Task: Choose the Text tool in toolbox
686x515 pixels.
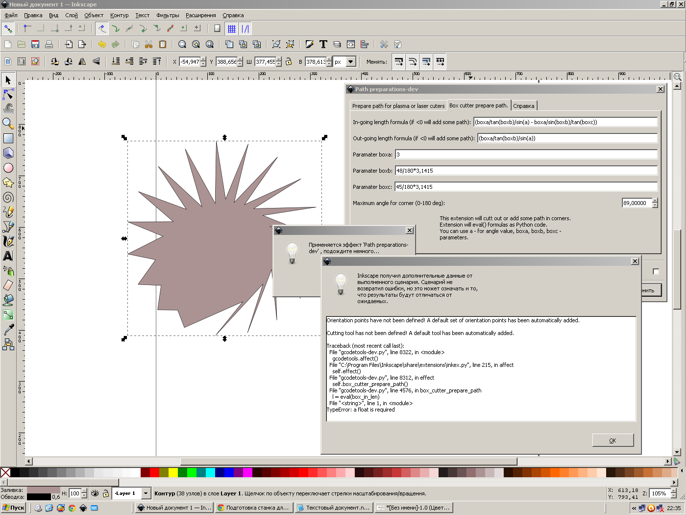Action: click(8, 256)
